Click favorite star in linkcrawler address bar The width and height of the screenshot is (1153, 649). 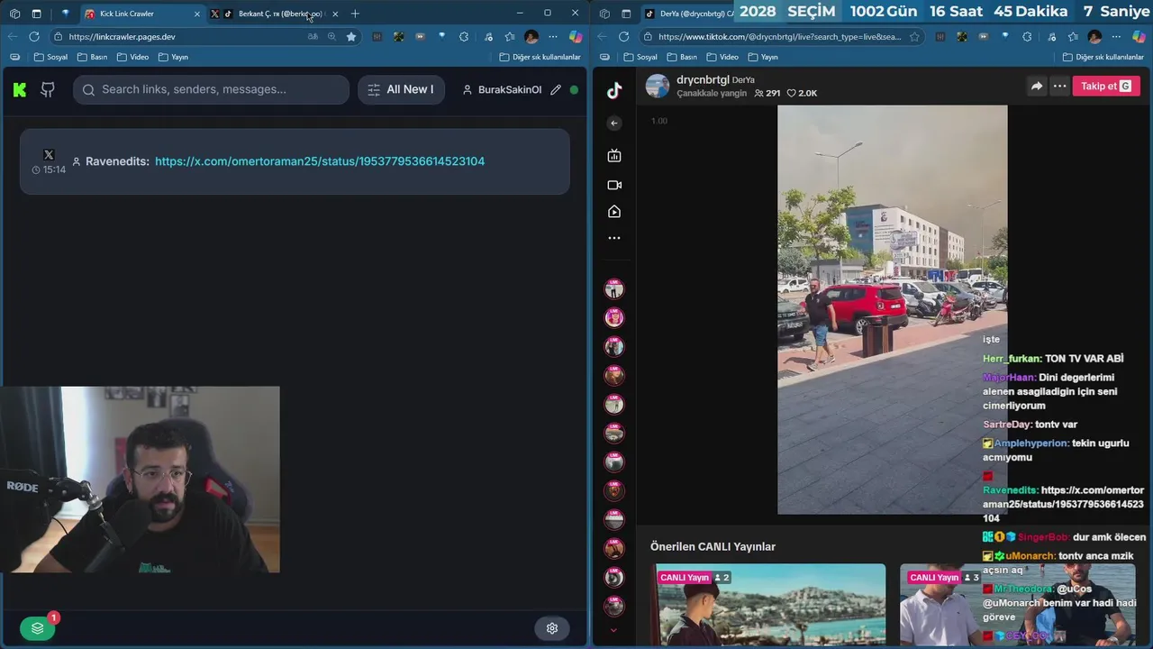[x=351, y=37]
